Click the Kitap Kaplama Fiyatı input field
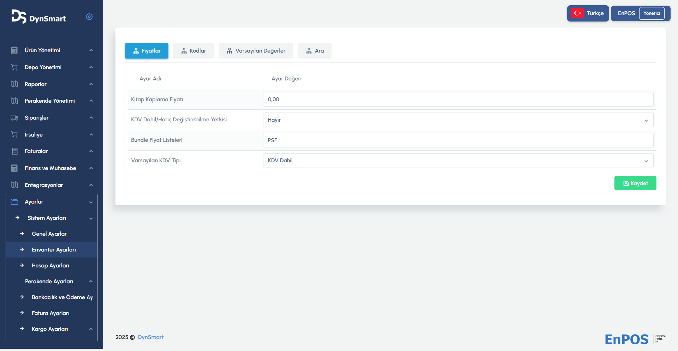Screen dimensions: 678x351 pos(458,99)
